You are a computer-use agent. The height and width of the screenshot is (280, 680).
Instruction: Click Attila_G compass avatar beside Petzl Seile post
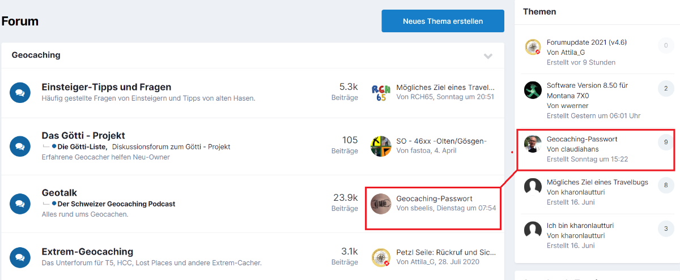(381, 257)
